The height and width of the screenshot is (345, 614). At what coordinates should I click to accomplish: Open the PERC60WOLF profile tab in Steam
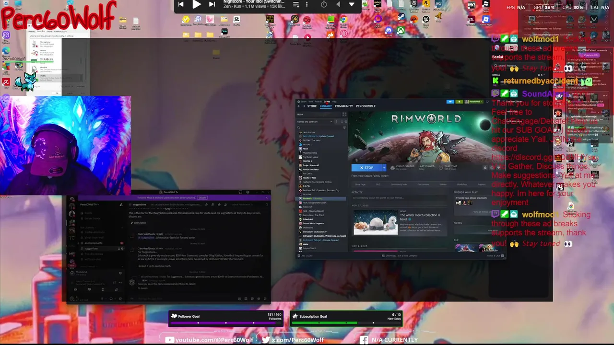(366, 106)
